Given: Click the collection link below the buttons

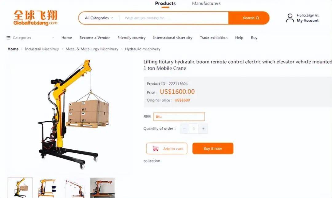Looking at the screenshot, I should point(152,161).
